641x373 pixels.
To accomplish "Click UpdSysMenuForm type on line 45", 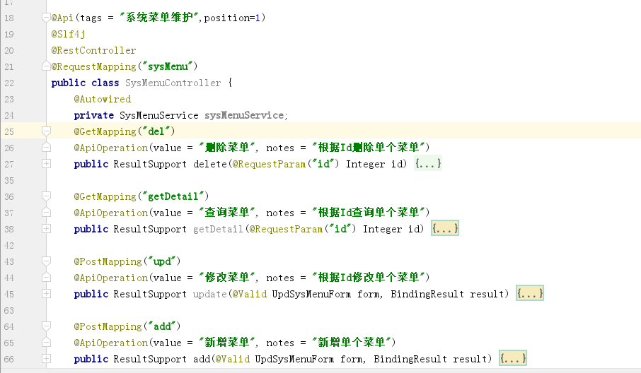I will 311,294.
